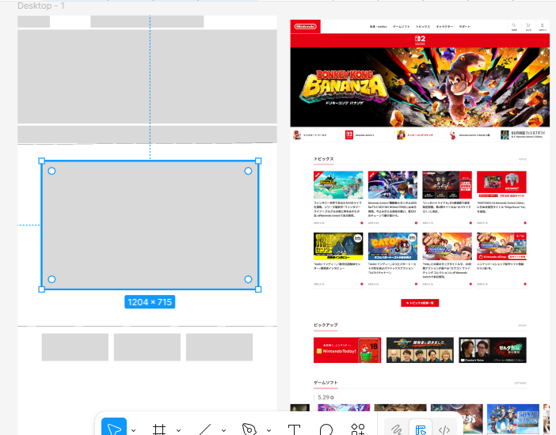Click the ゲームソフト section heading

(x=326, y=383)
